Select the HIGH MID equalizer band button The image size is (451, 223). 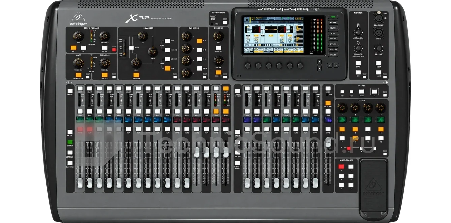[167, 50]
